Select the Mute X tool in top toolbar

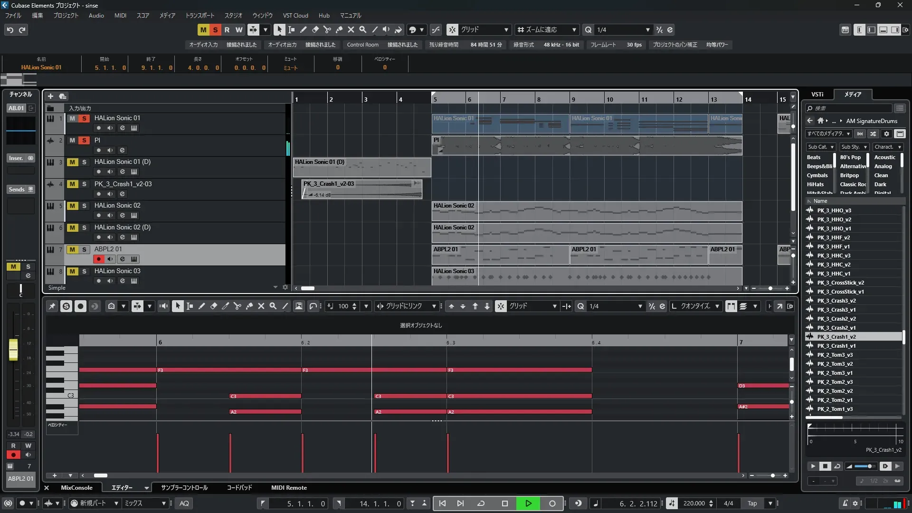pyautogui.click(x=351, y=29)
